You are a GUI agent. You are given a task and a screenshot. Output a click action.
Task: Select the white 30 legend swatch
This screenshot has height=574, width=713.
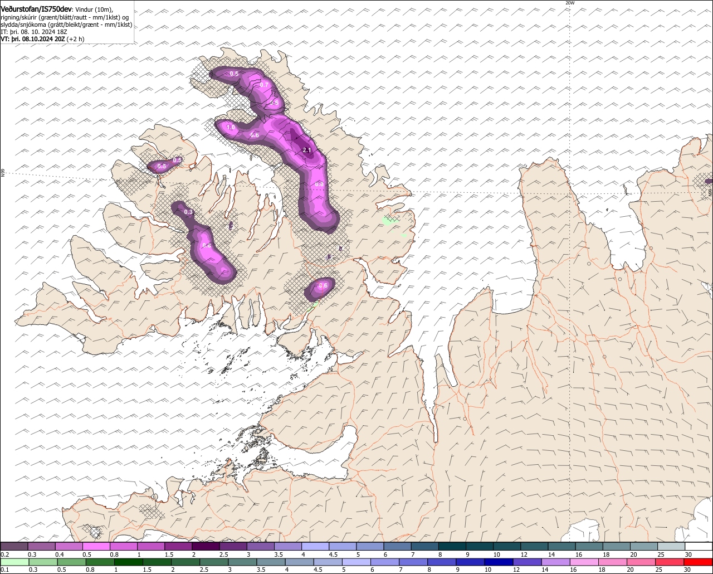click(x=699, y=546)
